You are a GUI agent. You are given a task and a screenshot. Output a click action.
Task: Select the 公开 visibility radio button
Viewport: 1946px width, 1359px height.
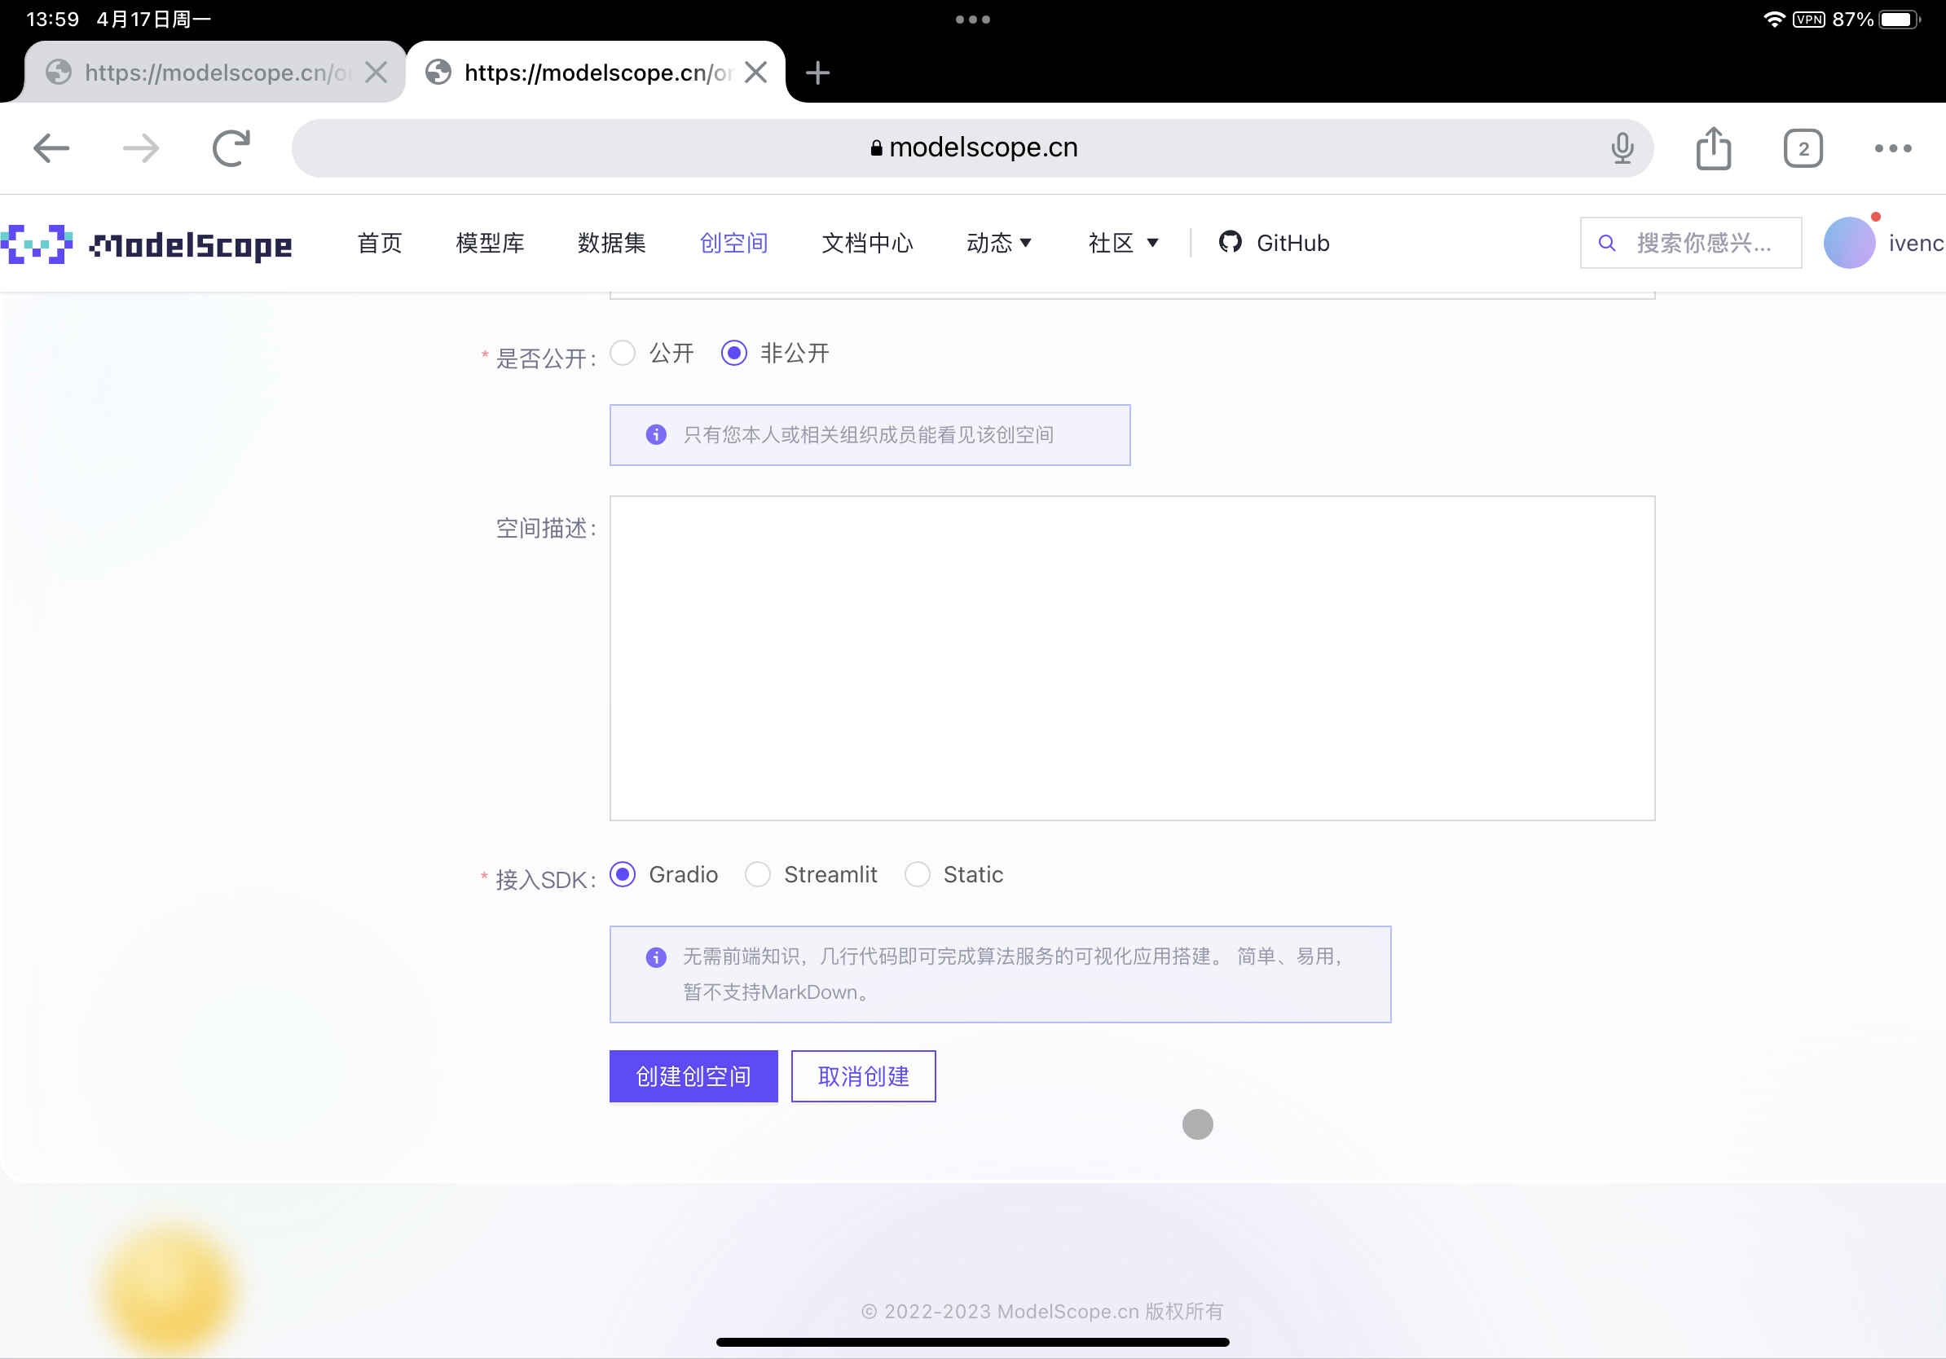coord(622,354)
